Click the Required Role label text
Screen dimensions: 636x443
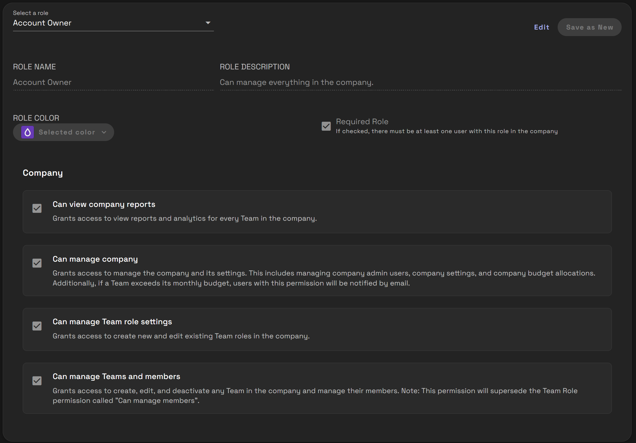tap(362, 121)
